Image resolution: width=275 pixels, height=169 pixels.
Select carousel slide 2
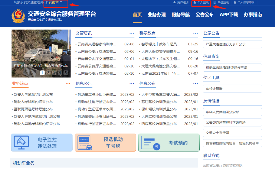point(48,73)
